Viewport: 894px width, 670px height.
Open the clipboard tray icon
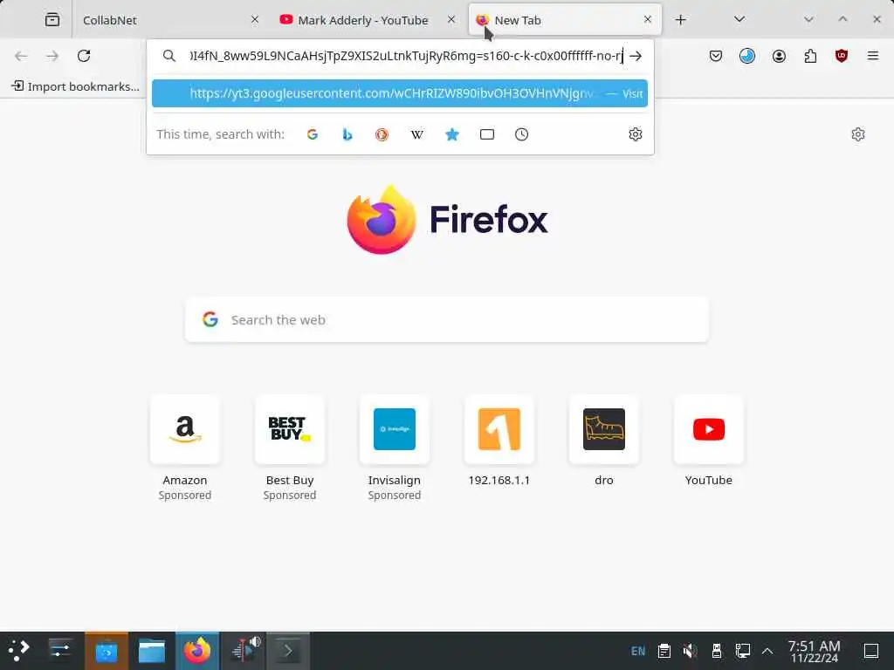(x=664, y=651)
